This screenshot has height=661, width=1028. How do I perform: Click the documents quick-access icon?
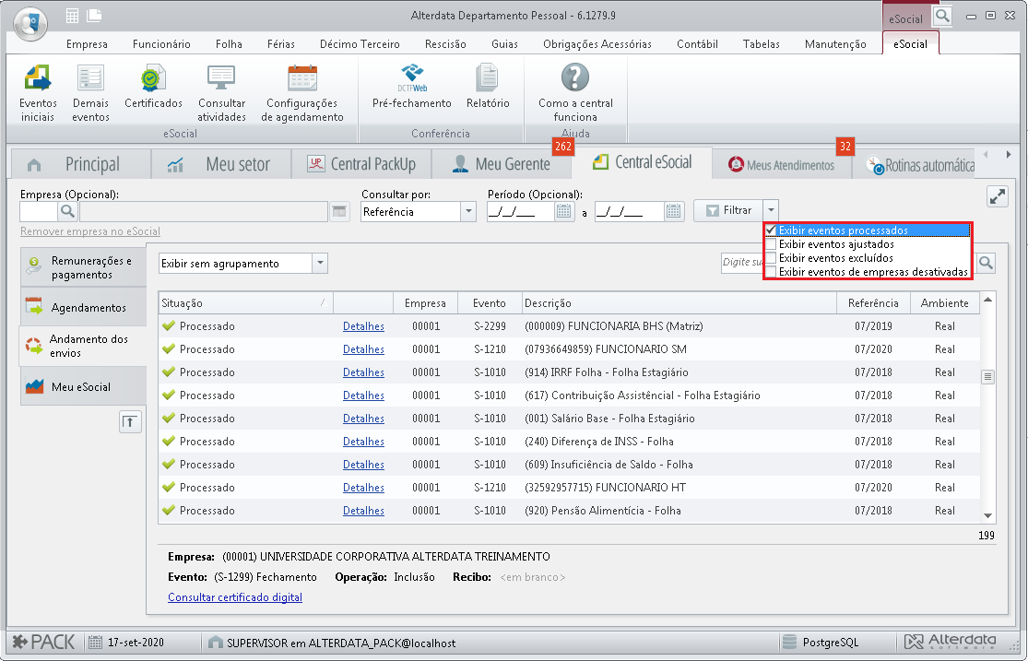94,16
